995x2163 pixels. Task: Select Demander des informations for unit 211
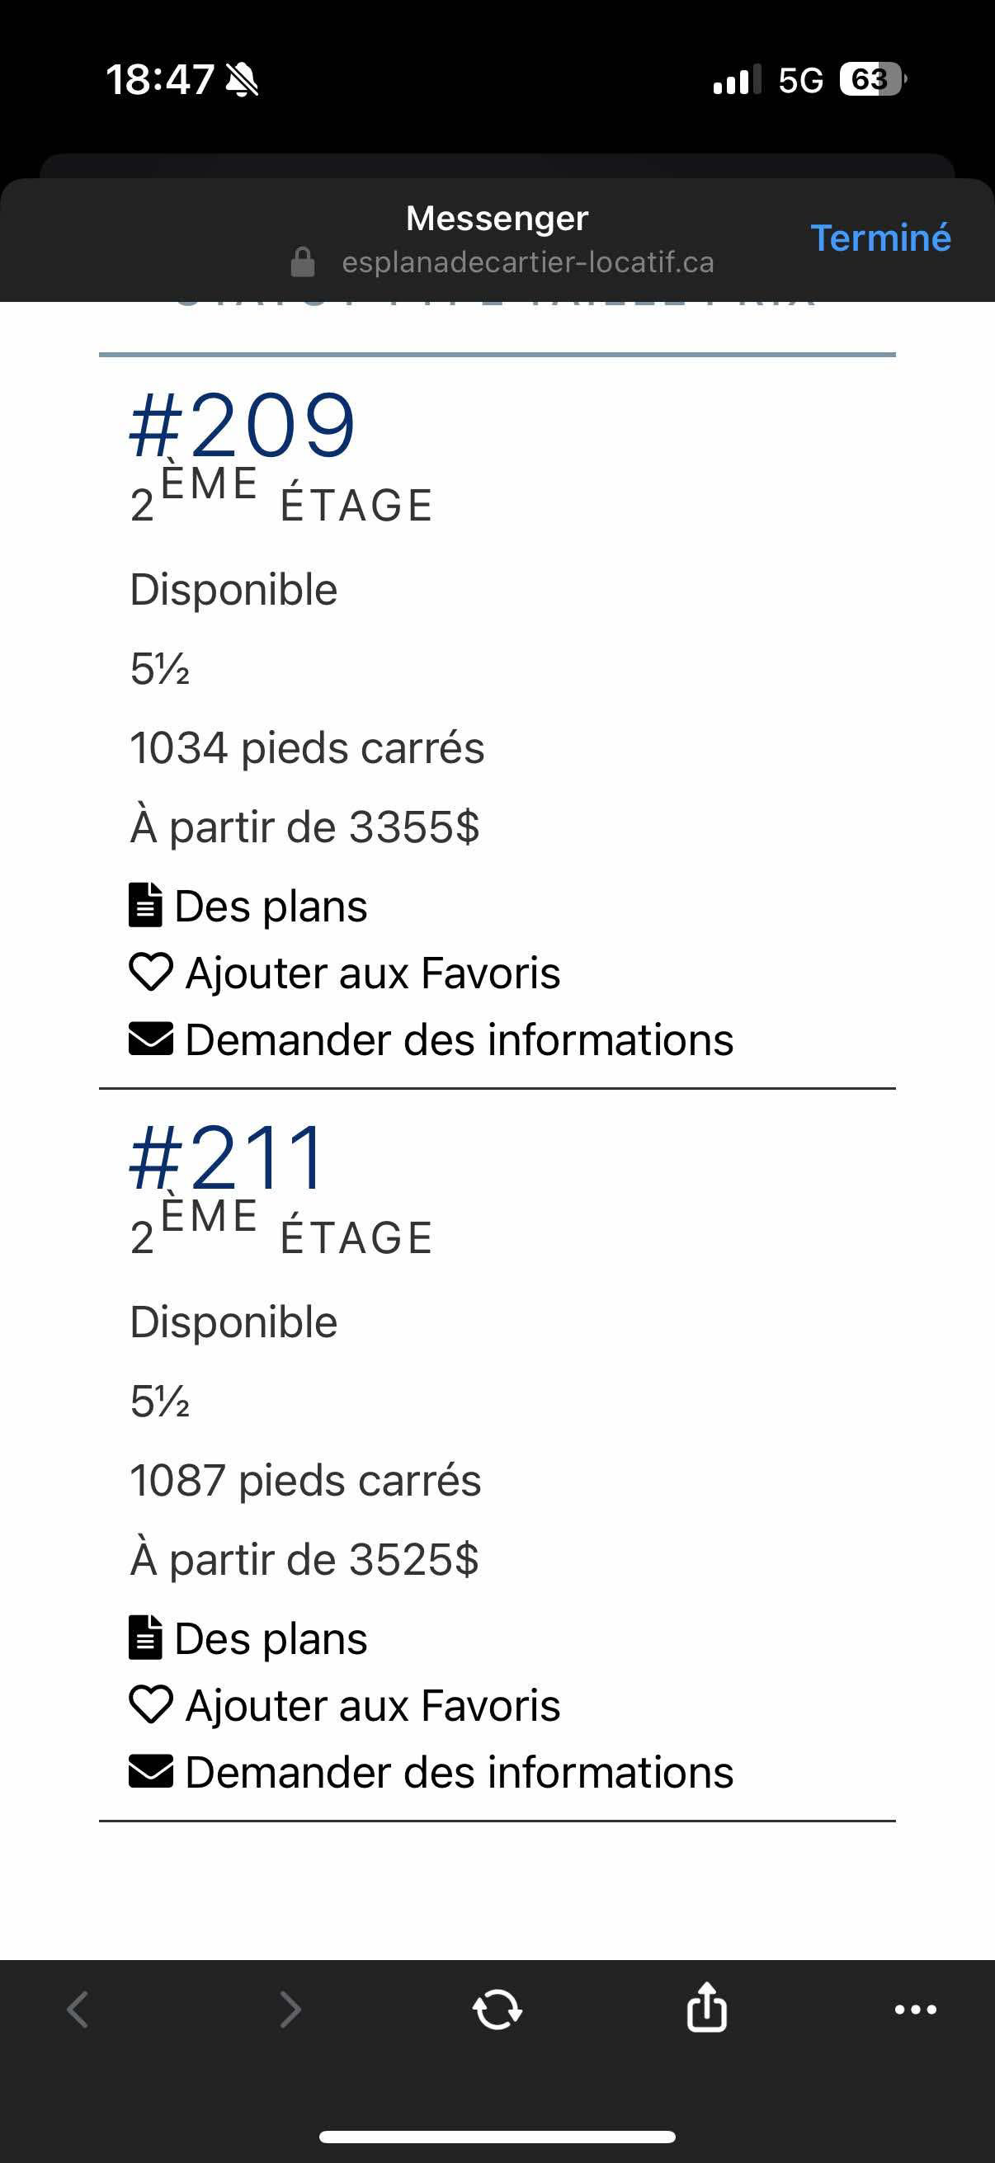click(460, 1772)
